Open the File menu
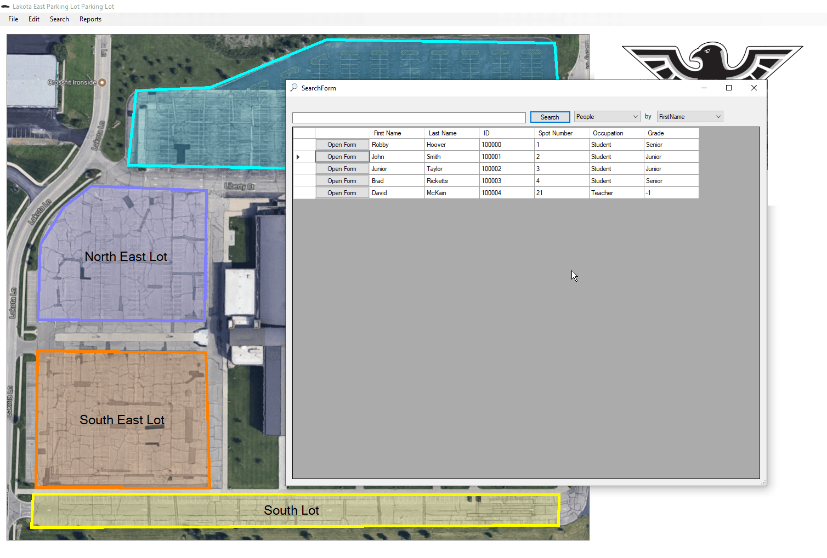Screen dimensions: 827x558 click(x=13, y=19)
